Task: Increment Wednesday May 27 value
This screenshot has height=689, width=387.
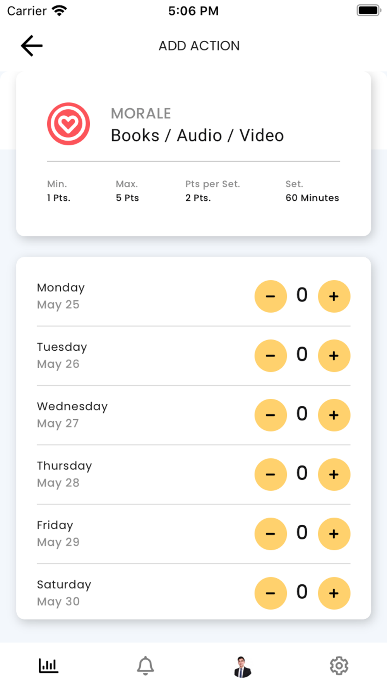Action: (334, 415)
